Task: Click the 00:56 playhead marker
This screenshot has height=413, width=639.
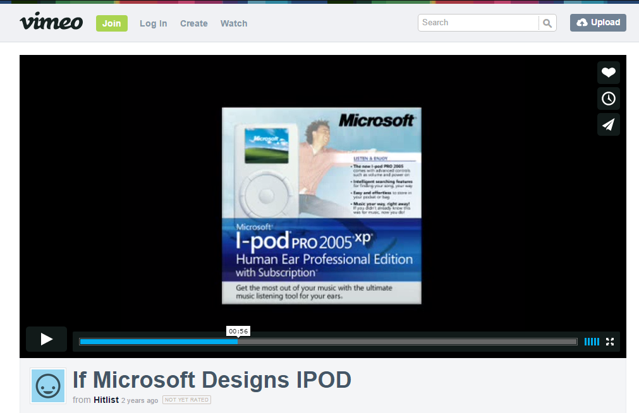Action: pos(238,331)
